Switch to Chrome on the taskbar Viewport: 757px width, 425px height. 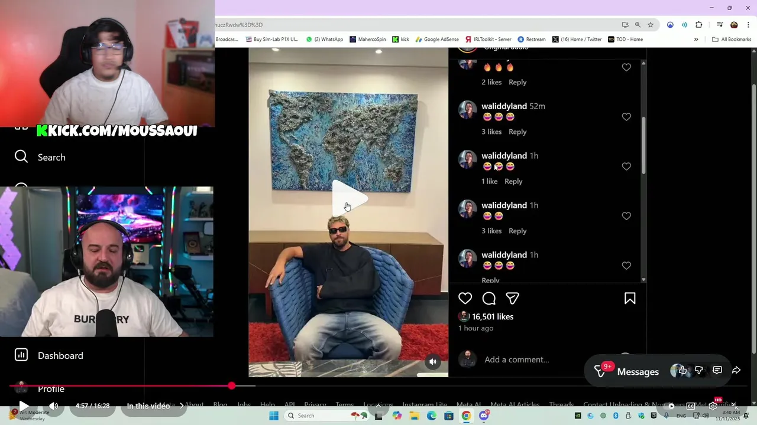[467, 416]
